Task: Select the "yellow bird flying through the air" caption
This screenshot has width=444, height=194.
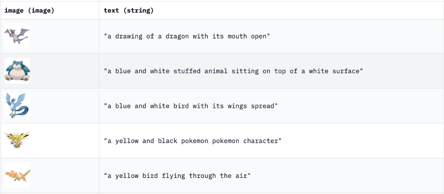Action: [177, 175]
